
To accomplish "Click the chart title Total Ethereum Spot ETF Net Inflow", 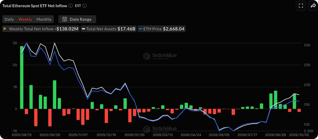I will 35,6.
